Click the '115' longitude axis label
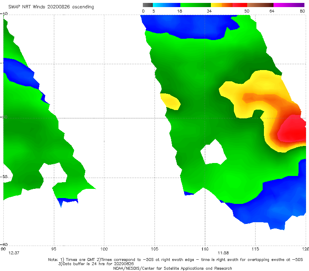This screenshot has width=309, height=271. [x=256, y=249]
